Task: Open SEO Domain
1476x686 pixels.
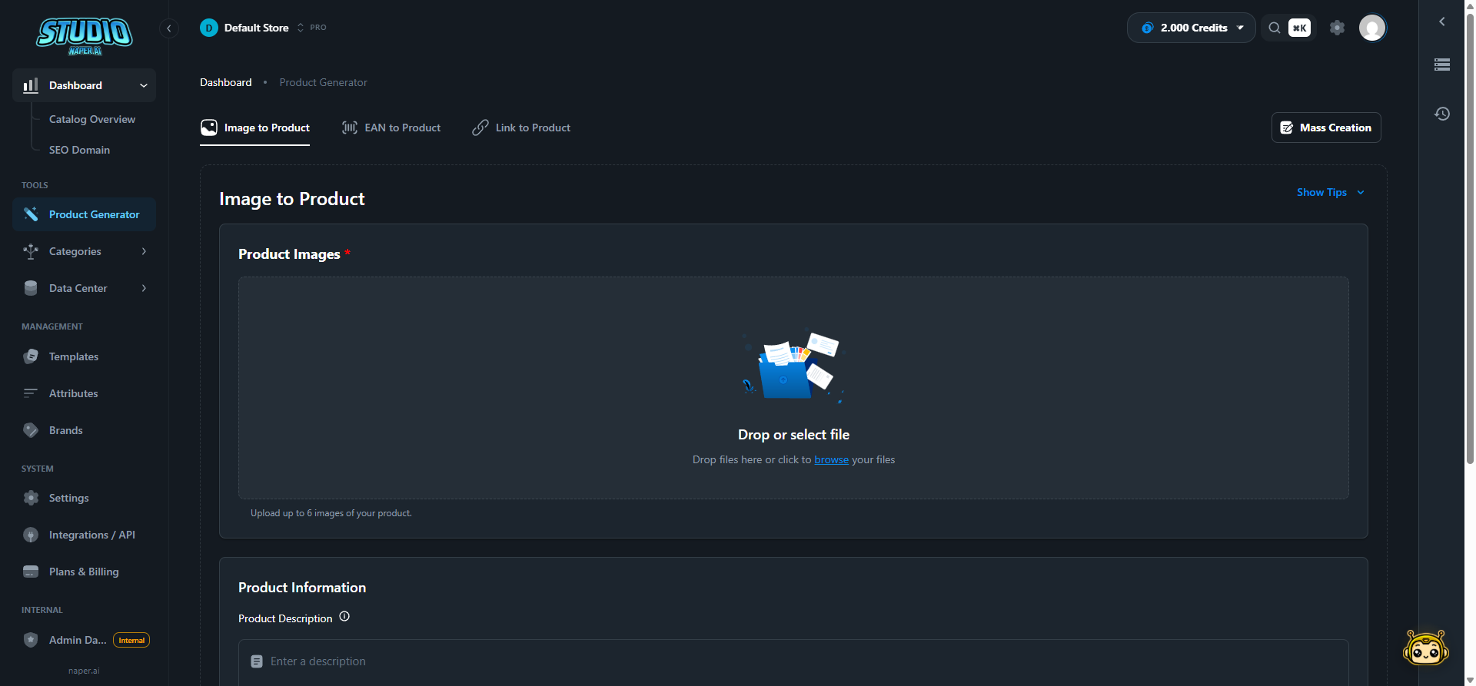Action: click(79, 150)
